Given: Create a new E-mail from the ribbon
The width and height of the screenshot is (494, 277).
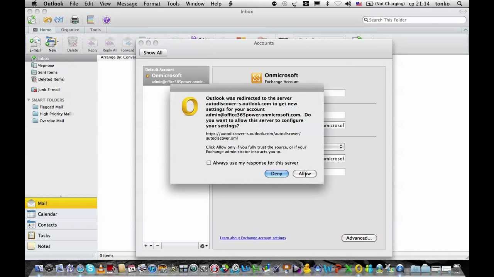Looking at the screenshot, I should (35, 44).
